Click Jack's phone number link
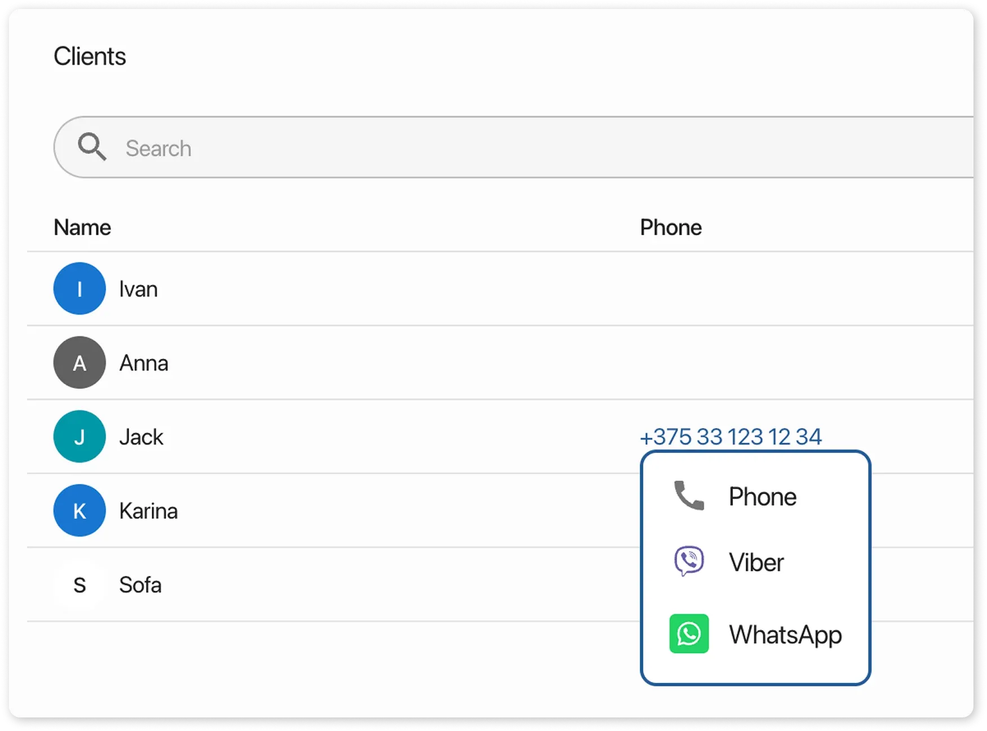This screenshot has width=987, height=731. 731,437
